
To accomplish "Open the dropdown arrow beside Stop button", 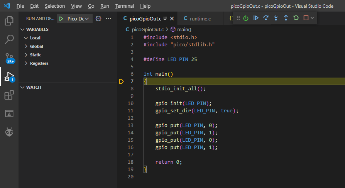I will click(x=312, y=18).
